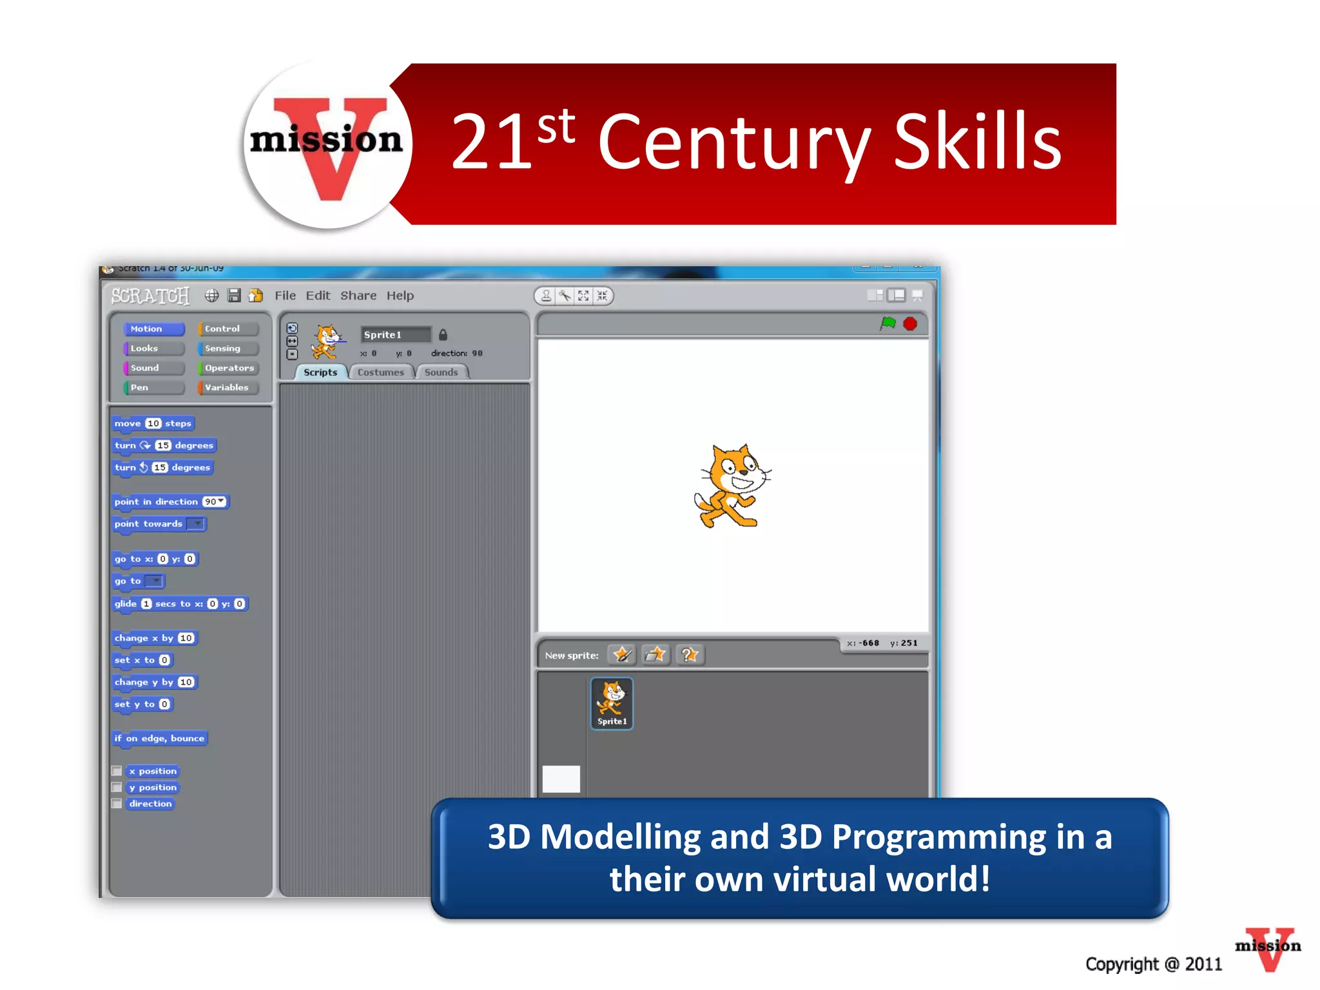Viewport: 1320px width, 990px height.
Task: Click the Sprite1 name field
Action: (x=396, y=335)
